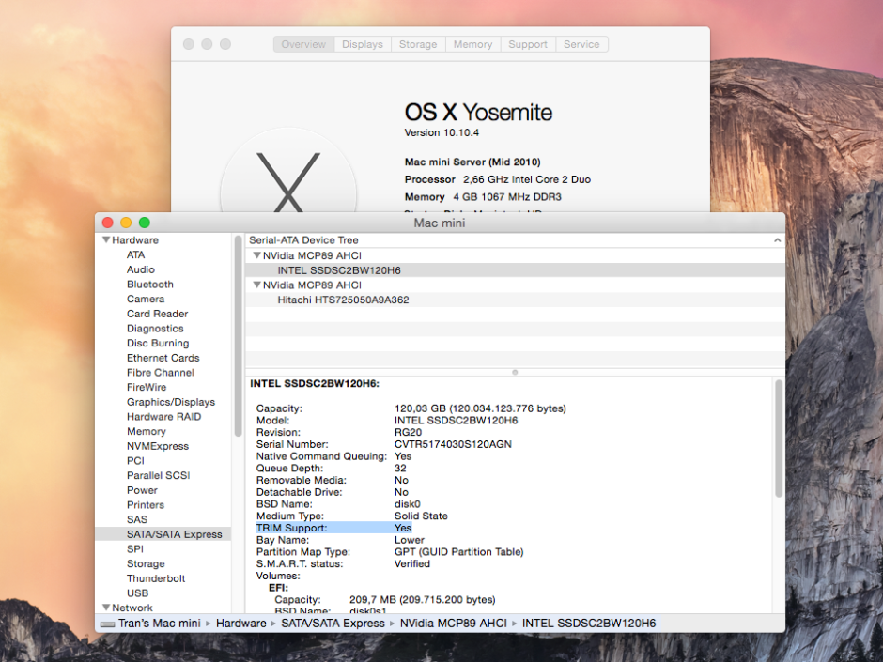This screenshot has width=883, height=662.
Task: Click Version 10.10.4 text in About window
Action: (441, 132)
